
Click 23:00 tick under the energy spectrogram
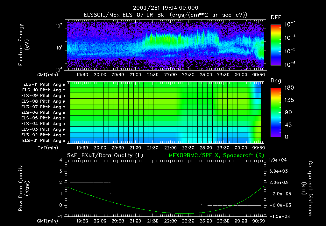[x=206, y=75]
